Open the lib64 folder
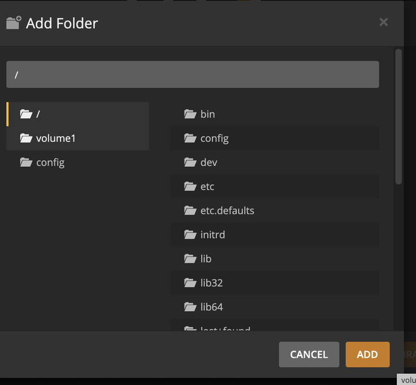 pos(211,307)
